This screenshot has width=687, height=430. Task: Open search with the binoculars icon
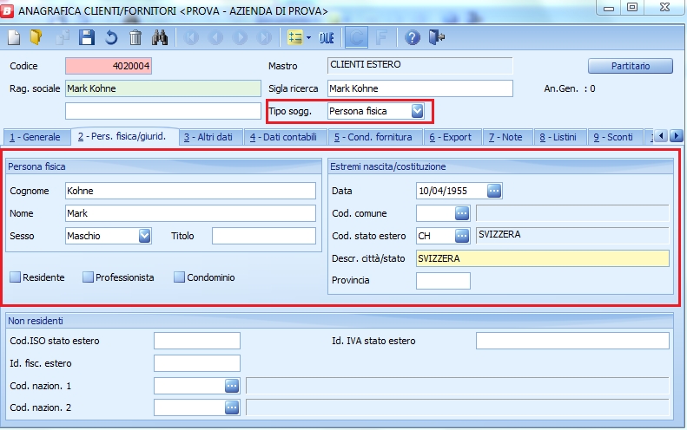click(x=159, y=37)
